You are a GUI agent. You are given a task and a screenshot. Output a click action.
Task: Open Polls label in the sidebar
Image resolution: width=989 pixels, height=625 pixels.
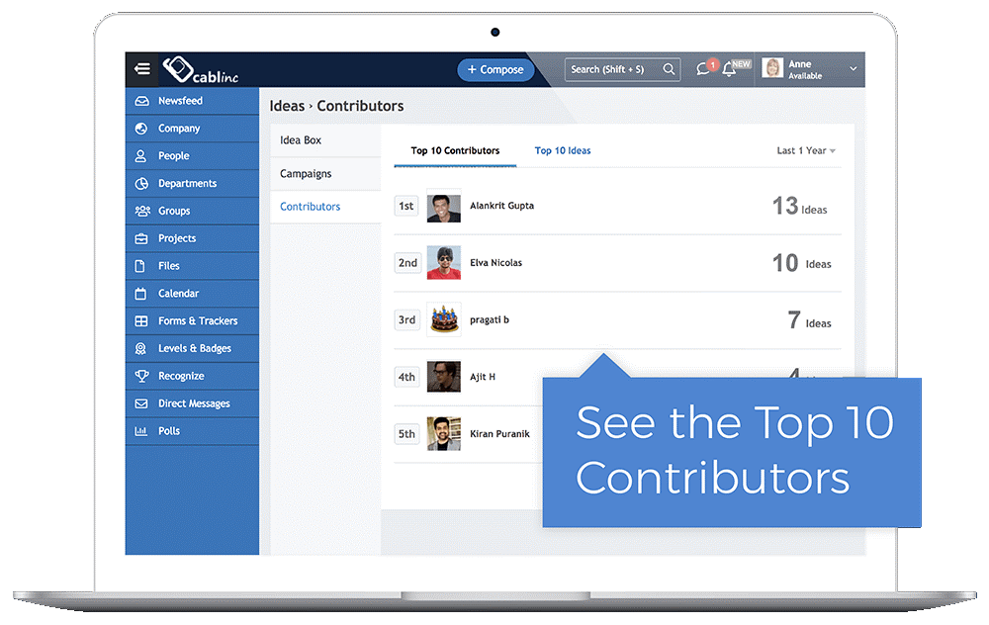coord(169,431)
